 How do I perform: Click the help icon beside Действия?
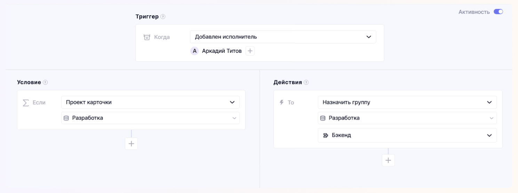pos(306,82)
